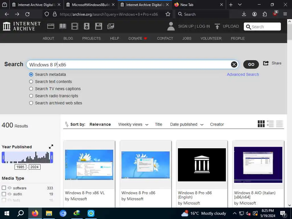Click the upload arrow icon
This screenshot has width=292, height=219.
[217, 26]
